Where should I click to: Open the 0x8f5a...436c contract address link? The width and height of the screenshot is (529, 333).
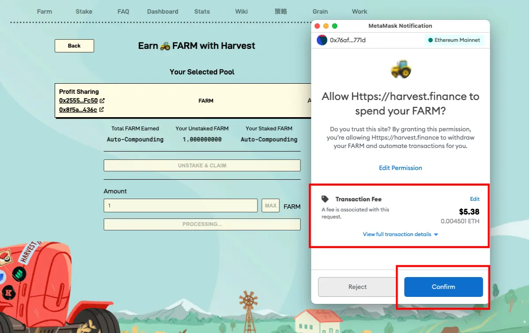(78, 110)
